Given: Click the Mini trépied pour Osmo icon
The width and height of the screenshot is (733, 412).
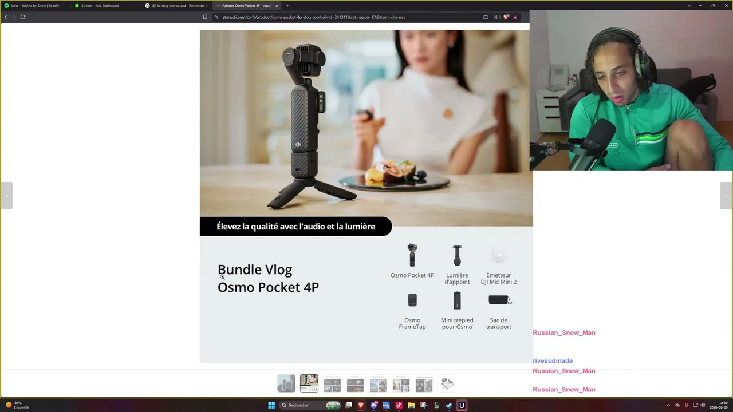Looking at the screenshot, I should click(457, 300).
